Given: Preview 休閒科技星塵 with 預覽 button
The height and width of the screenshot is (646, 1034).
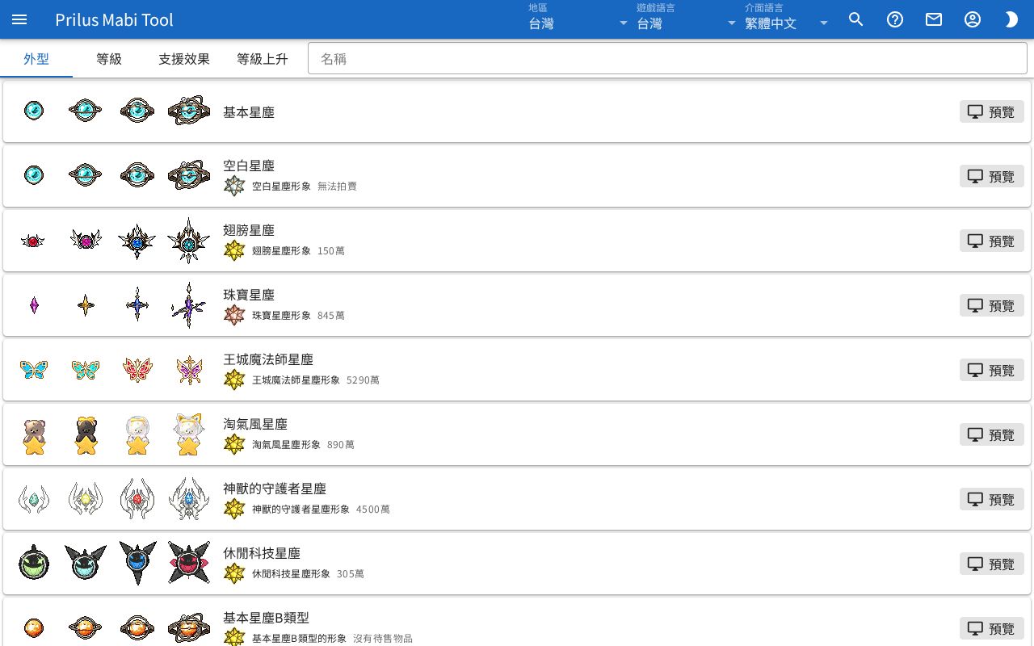Looking at the screenshot, I should click(992, 564).
